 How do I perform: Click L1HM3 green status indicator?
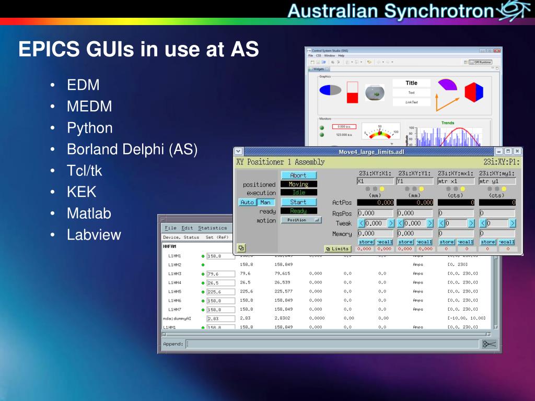[203, 274]
